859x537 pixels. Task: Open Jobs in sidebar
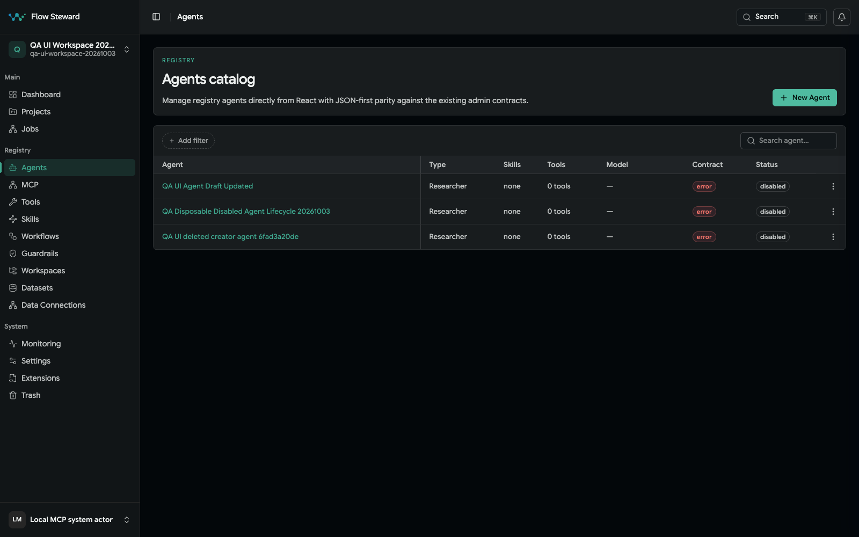70,129
